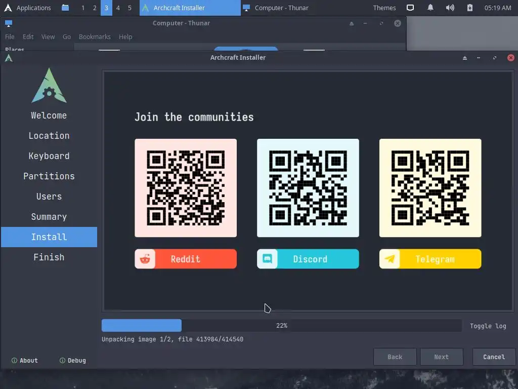
Task: Click the Archcraft logo in installer sidebar
Action: point(49,85)
